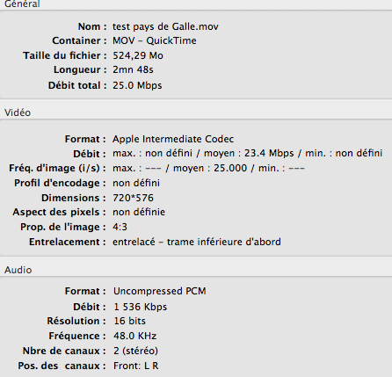Screen dimensions: 392x377
Task: Click the image proportion value '4:3'
Action: tap(120, 227)
